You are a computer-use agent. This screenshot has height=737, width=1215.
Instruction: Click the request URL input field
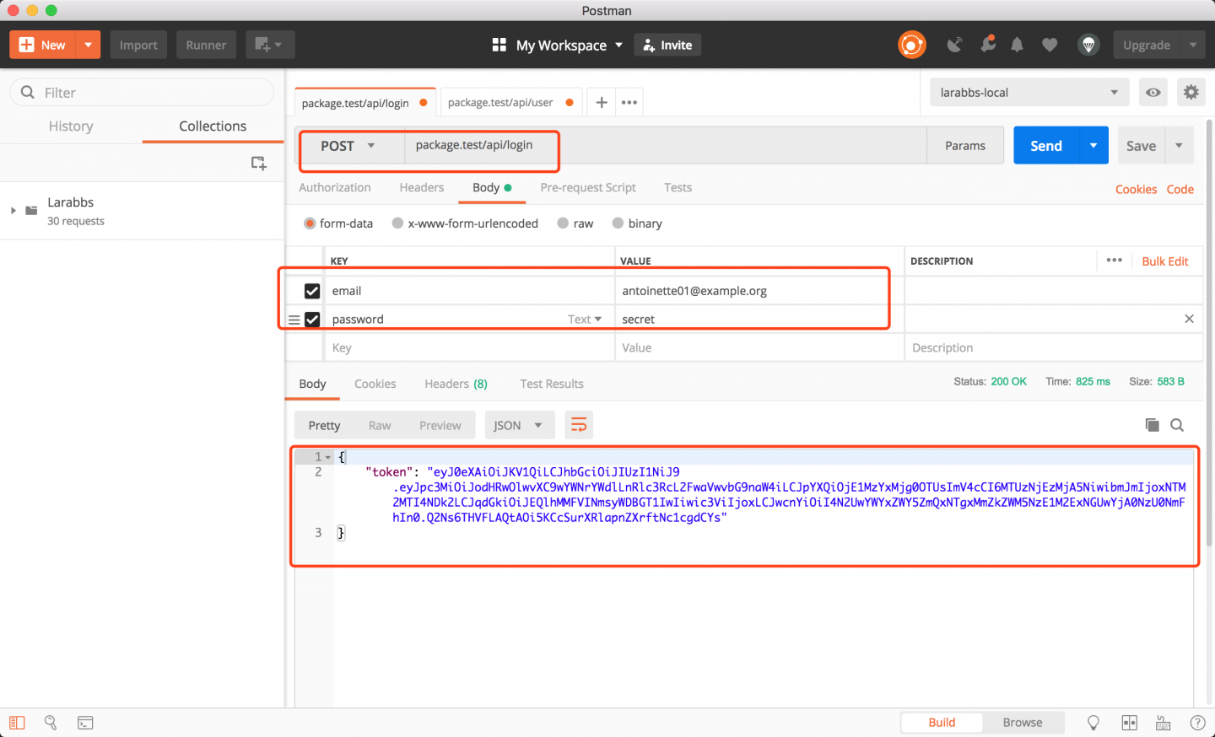point(665,145)
